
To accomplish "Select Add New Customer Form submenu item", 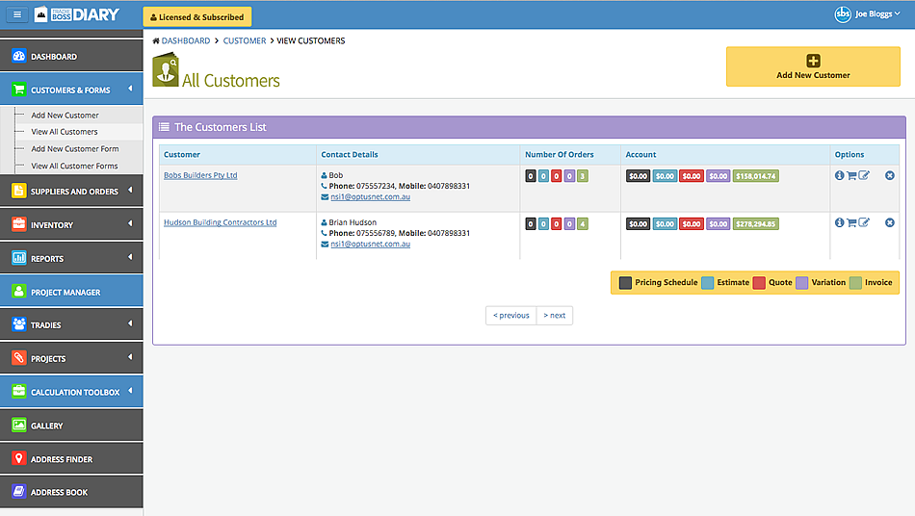I will (x=75, y=149).
